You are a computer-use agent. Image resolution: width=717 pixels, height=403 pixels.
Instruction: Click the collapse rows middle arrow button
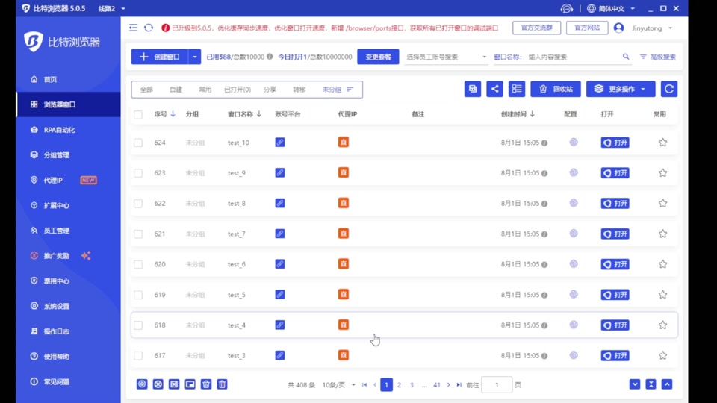651,384
